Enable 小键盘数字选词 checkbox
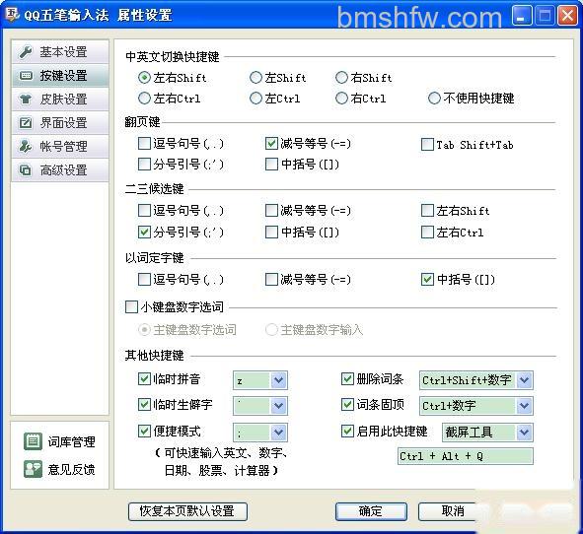 [131, 307]
